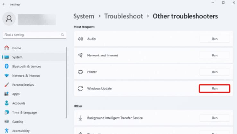
Task: Click the blurred user account name
Action: tap(37, 19)
